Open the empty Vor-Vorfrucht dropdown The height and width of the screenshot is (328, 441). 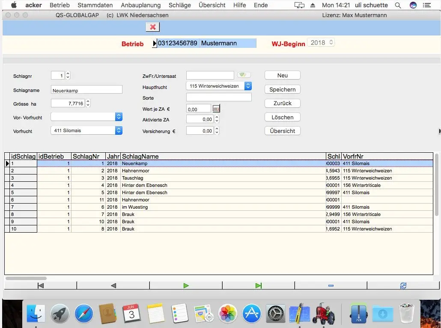pos(119,117)
